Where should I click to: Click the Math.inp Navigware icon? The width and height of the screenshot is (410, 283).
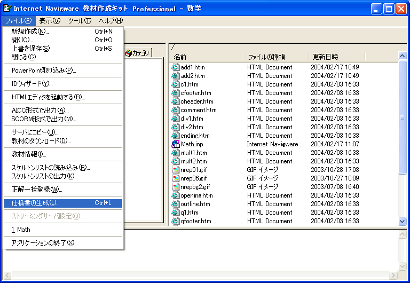[176, 144]
